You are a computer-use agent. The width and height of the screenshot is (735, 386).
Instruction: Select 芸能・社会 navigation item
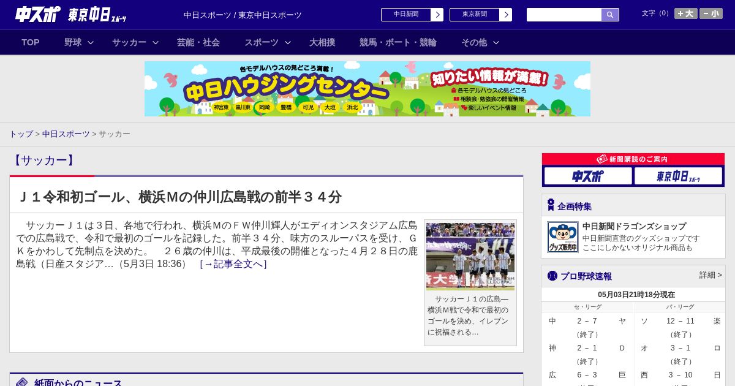pyautogui.click(x=198, y=42)
